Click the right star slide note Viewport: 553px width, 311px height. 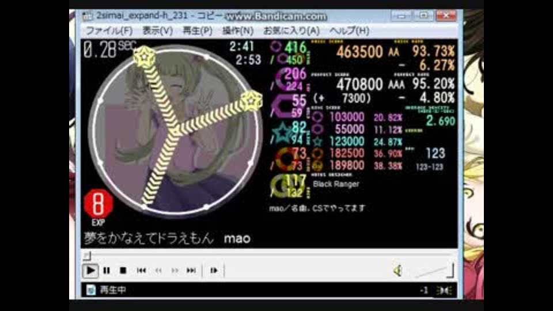[252, 101]
